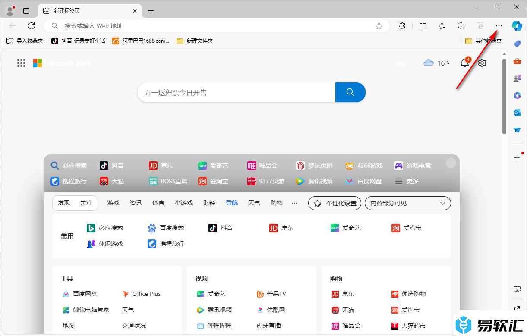The width and height of the screenshot is (527, 336).
Task: Open 其他收藏夹 folder in favorites bar
Action: pos(483,41)
